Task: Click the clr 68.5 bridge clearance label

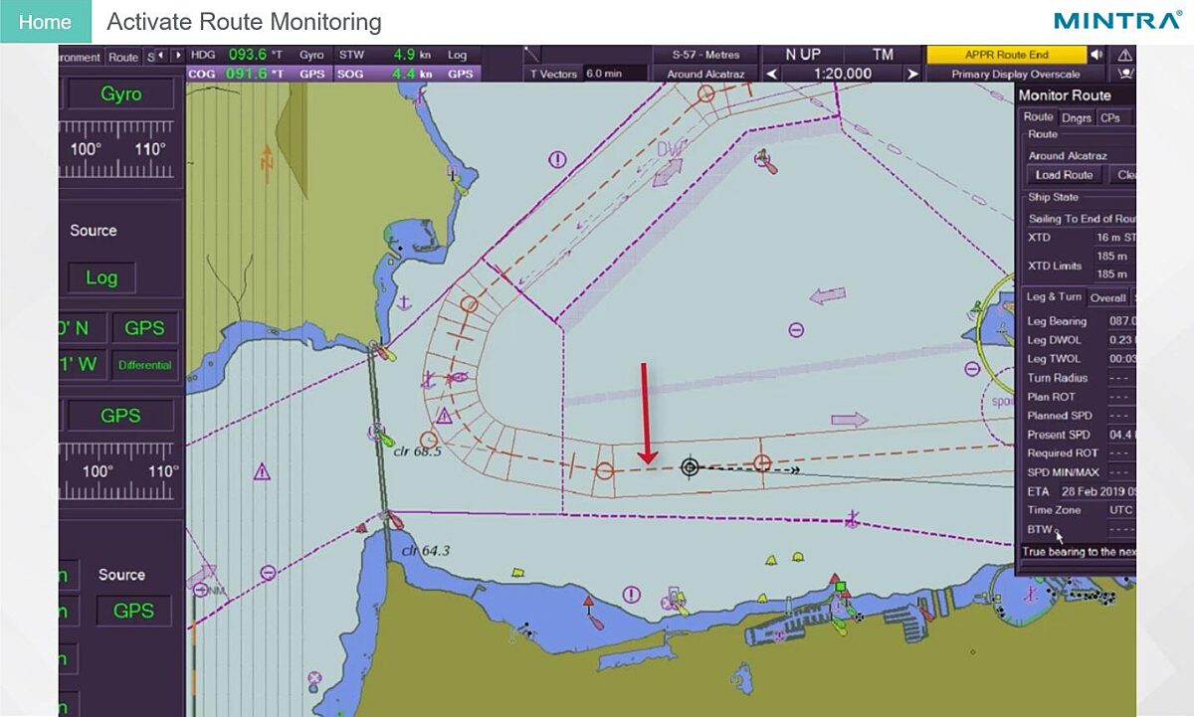Action: [x=417, y=451]
